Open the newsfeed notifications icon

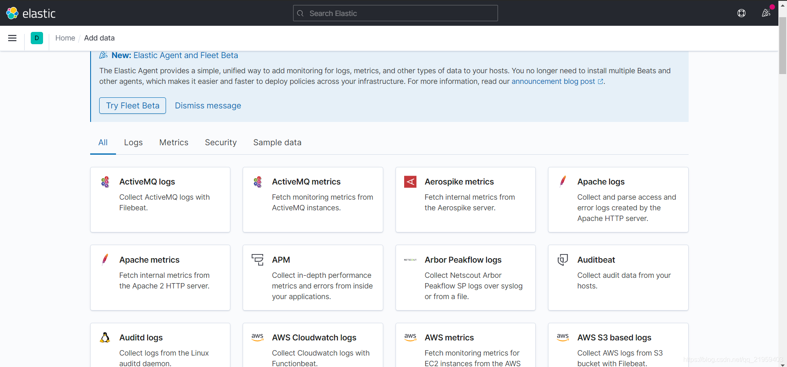pyautogui.click(x=766, y=13)
